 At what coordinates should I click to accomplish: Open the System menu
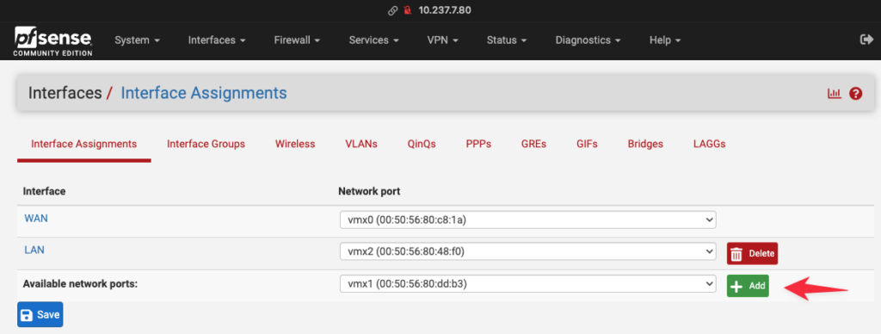[x=137, y=40]
